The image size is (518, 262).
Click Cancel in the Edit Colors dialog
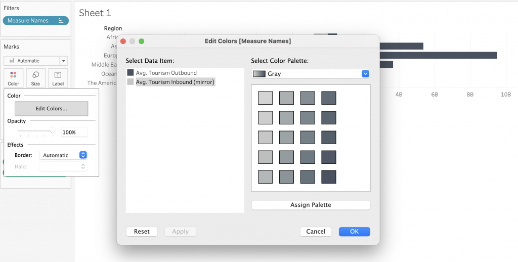pyautogui.click(x=316, y=232)
